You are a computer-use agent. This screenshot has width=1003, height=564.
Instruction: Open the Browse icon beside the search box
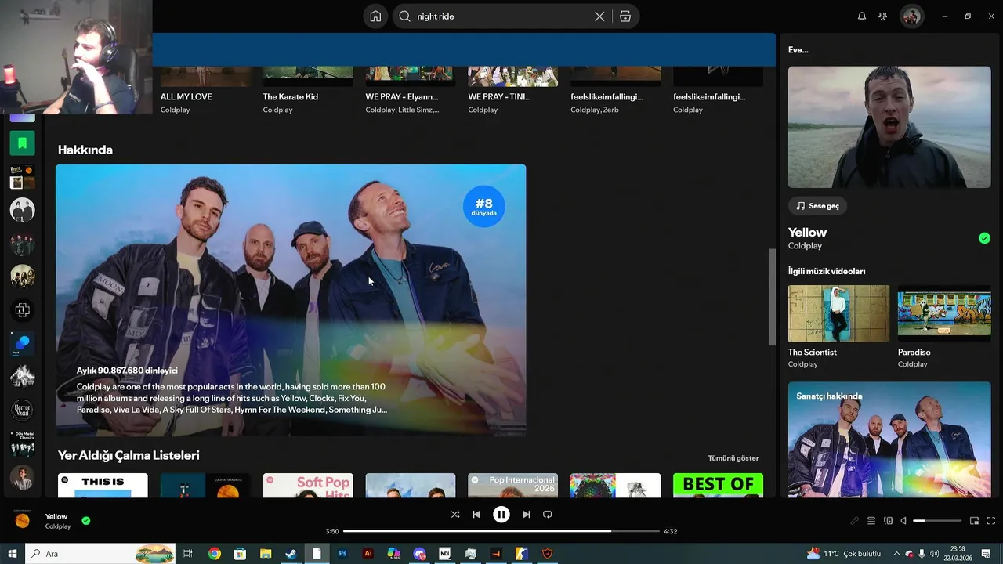pyautogui.click(x=625, y=16)
